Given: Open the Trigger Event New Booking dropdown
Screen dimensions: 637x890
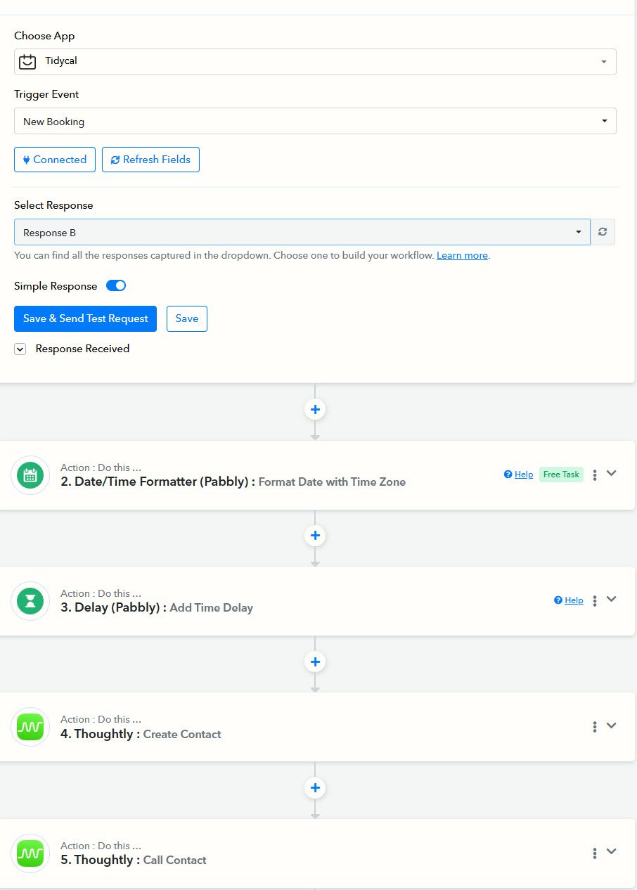Looking at the screenshot, I should point(315,121).
